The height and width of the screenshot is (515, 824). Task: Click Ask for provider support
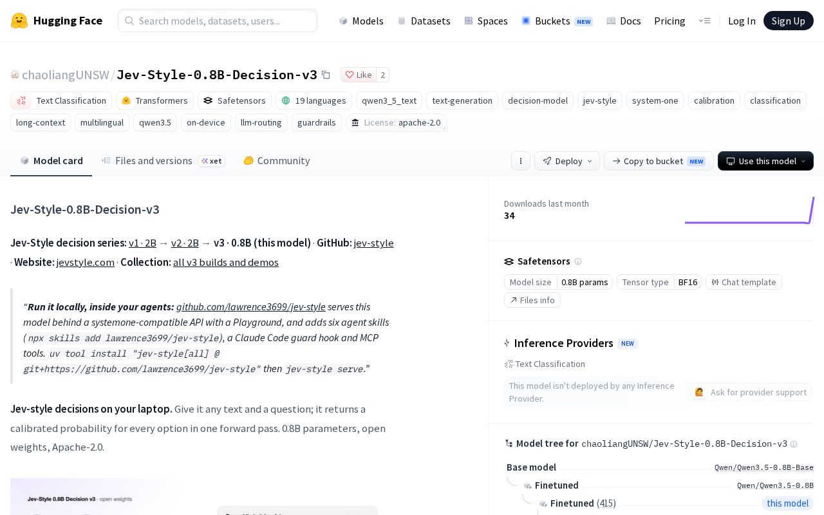750,392
